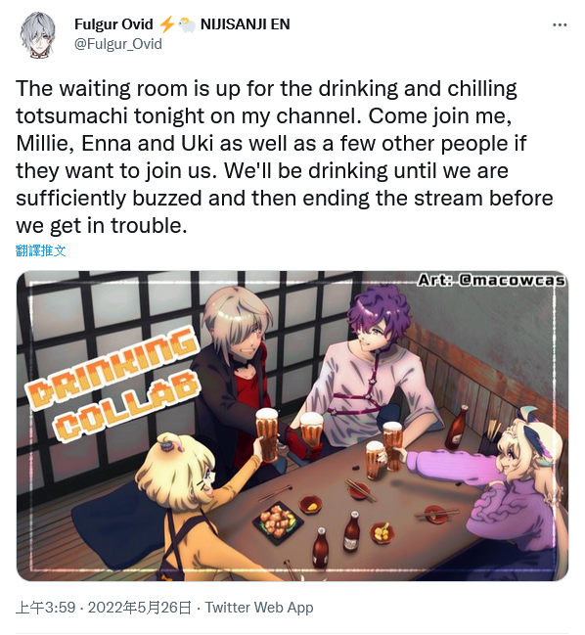Click the Art: @macowcas credit in image
Screen dimensions: 585x635
tap(491, 280)
